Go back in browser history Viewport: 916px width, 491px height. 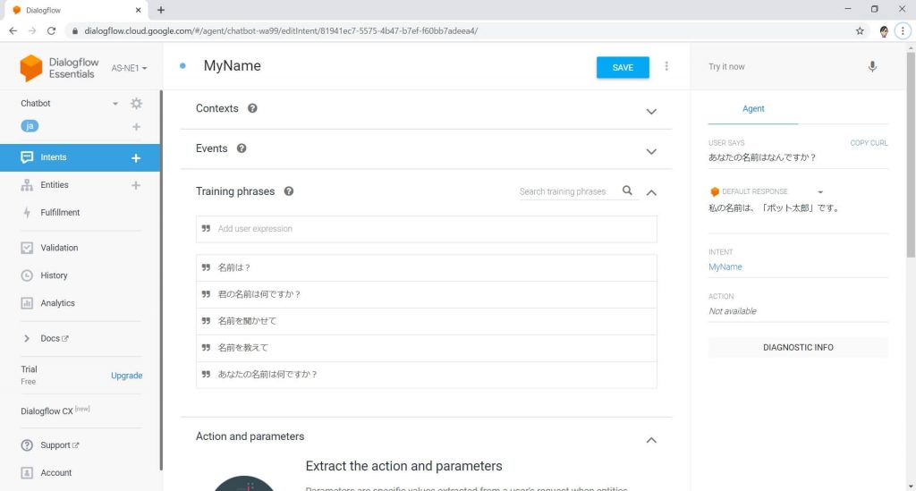tap(13, 31)
